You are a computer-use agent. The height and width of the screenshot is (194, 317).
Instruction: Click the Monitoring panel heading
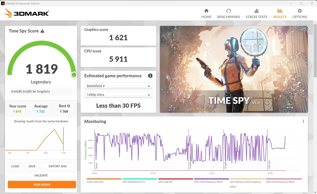coord(95,122)
